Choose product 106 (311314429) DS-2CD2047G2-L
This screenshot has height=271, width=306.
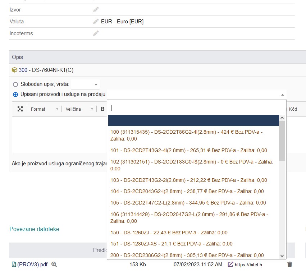point(193,218)
